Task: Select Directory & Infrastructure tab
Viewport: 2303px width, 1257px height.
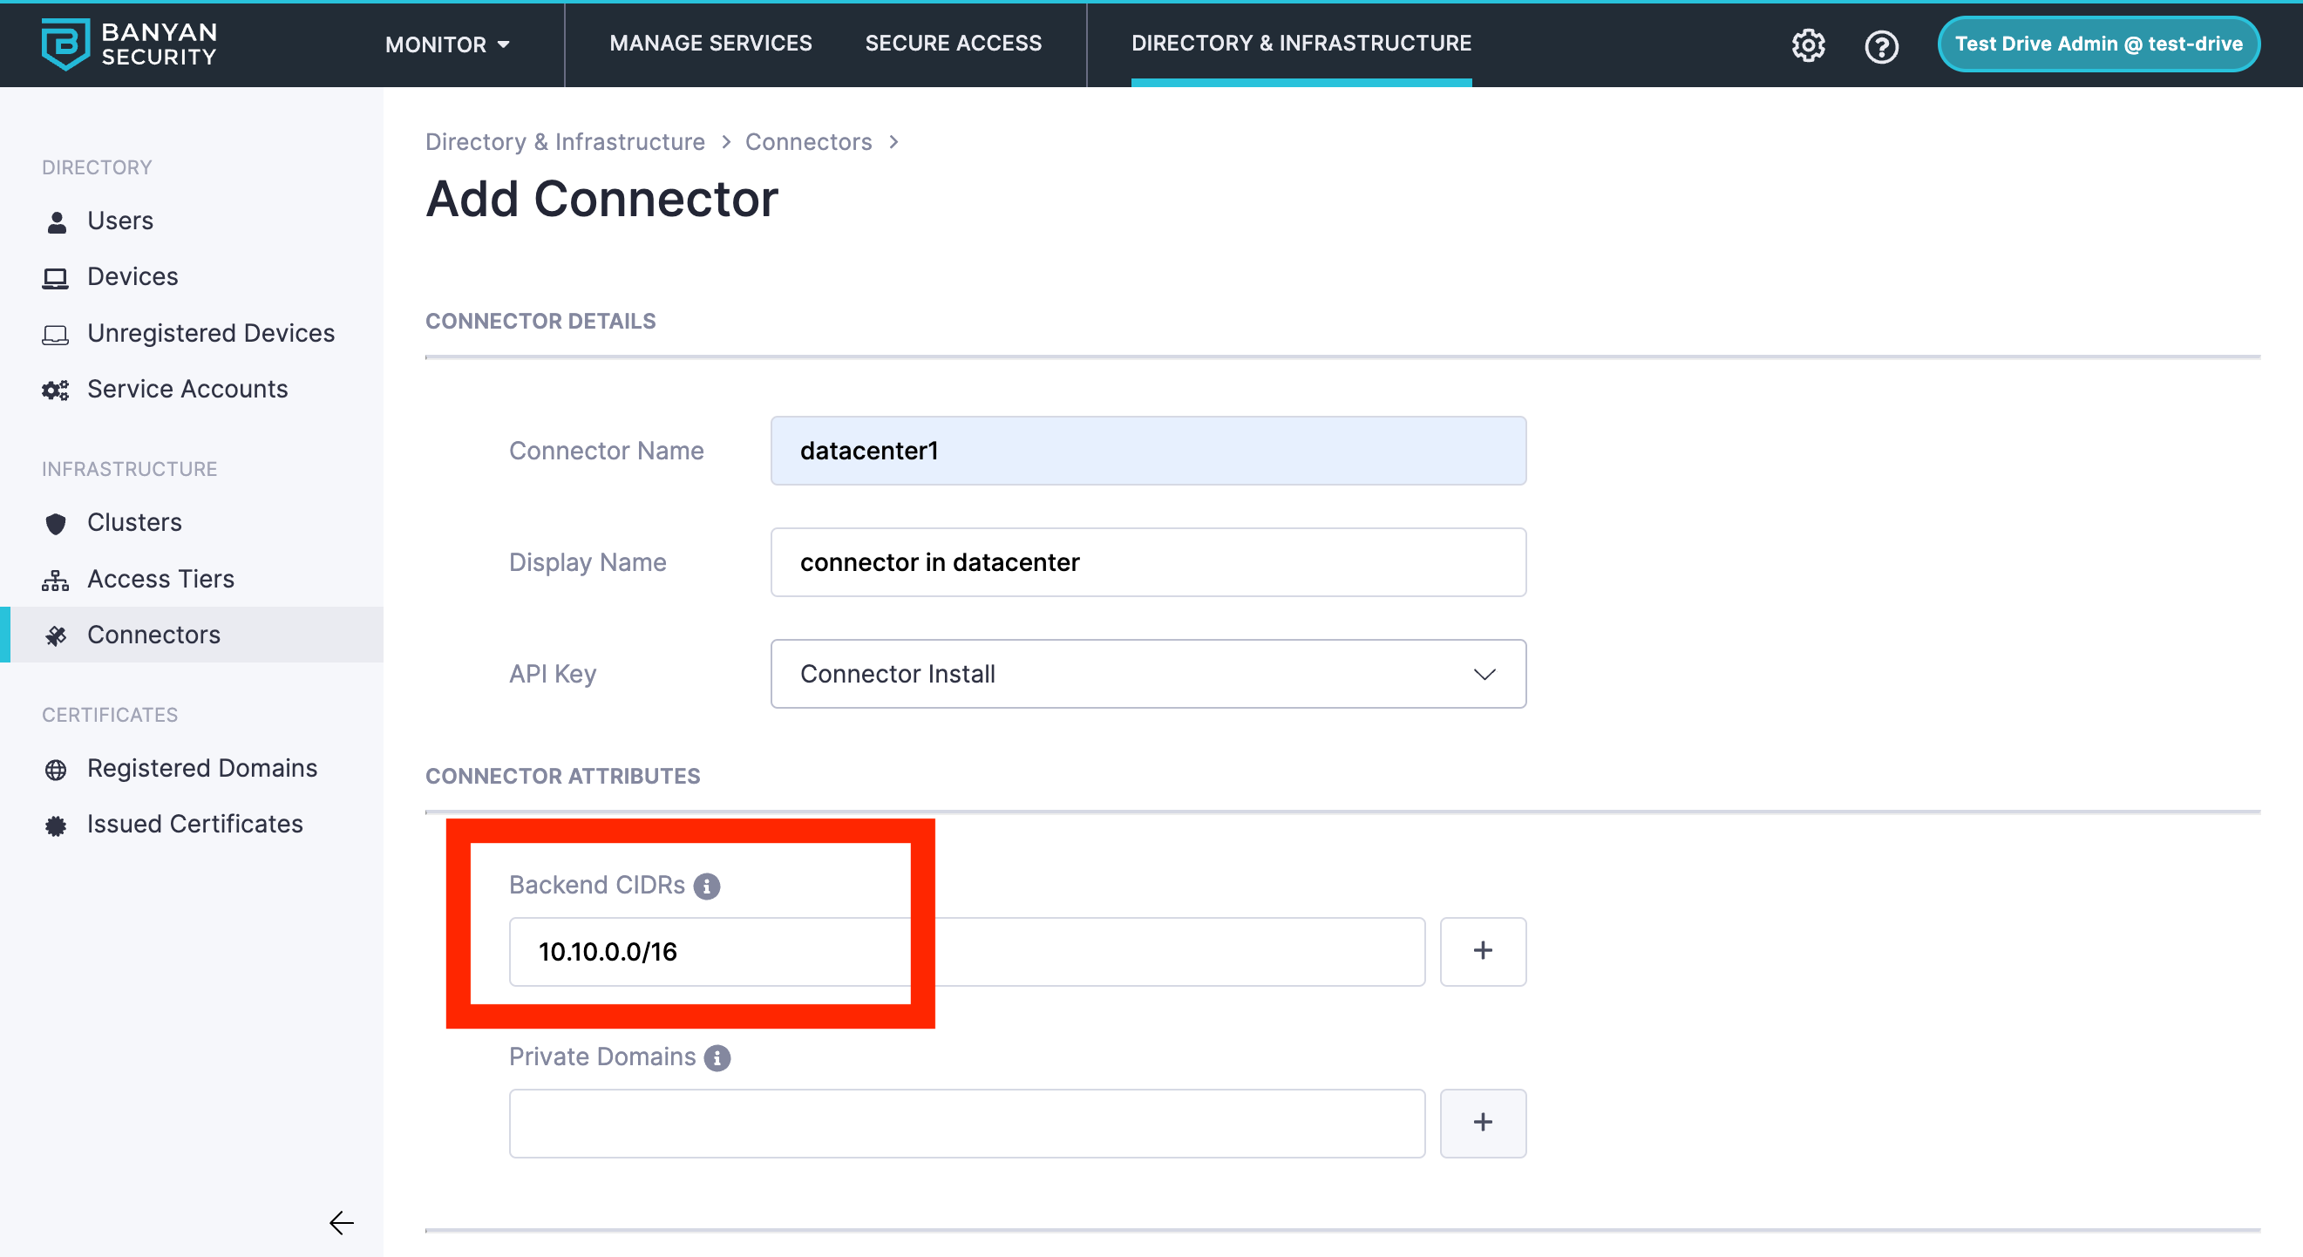Action: [x=1301, y=43]
